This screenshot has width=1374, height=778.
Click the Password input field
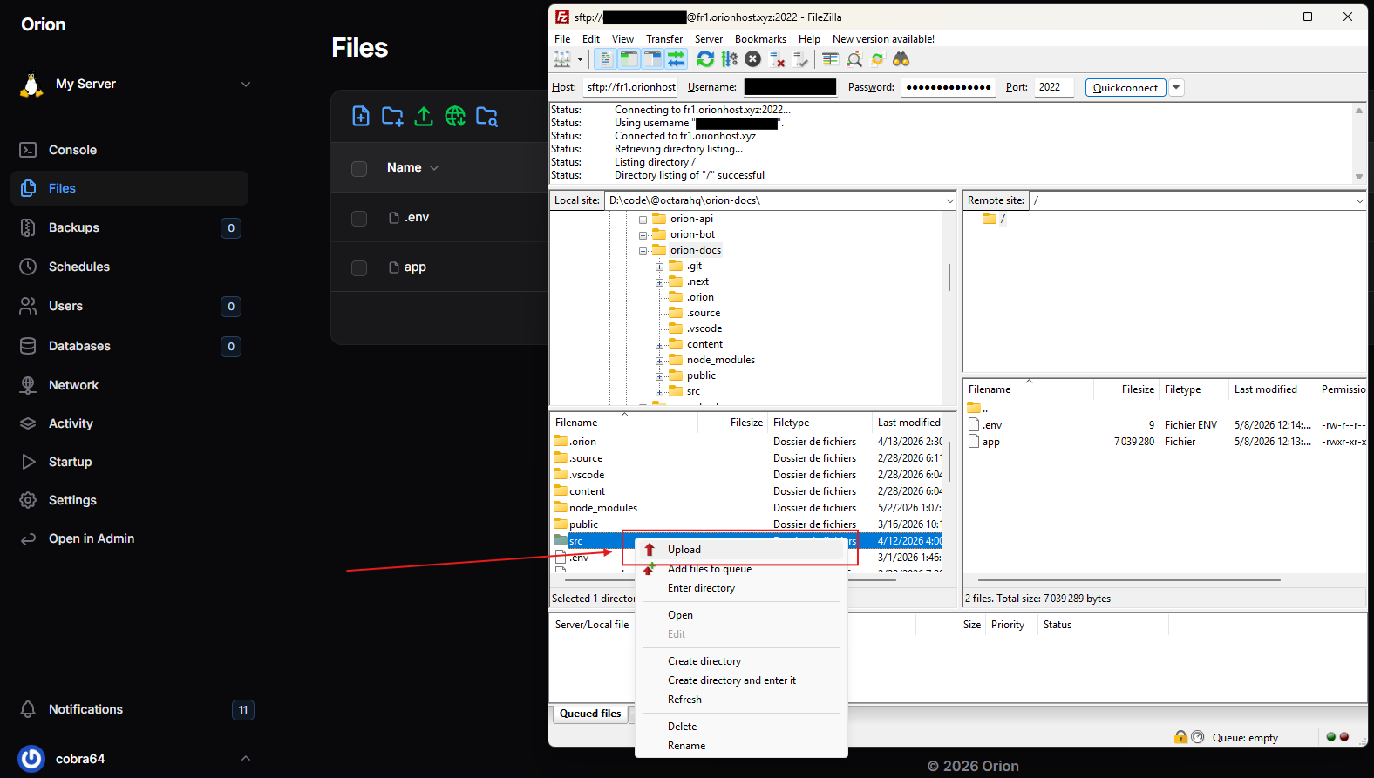coord(949,87)
